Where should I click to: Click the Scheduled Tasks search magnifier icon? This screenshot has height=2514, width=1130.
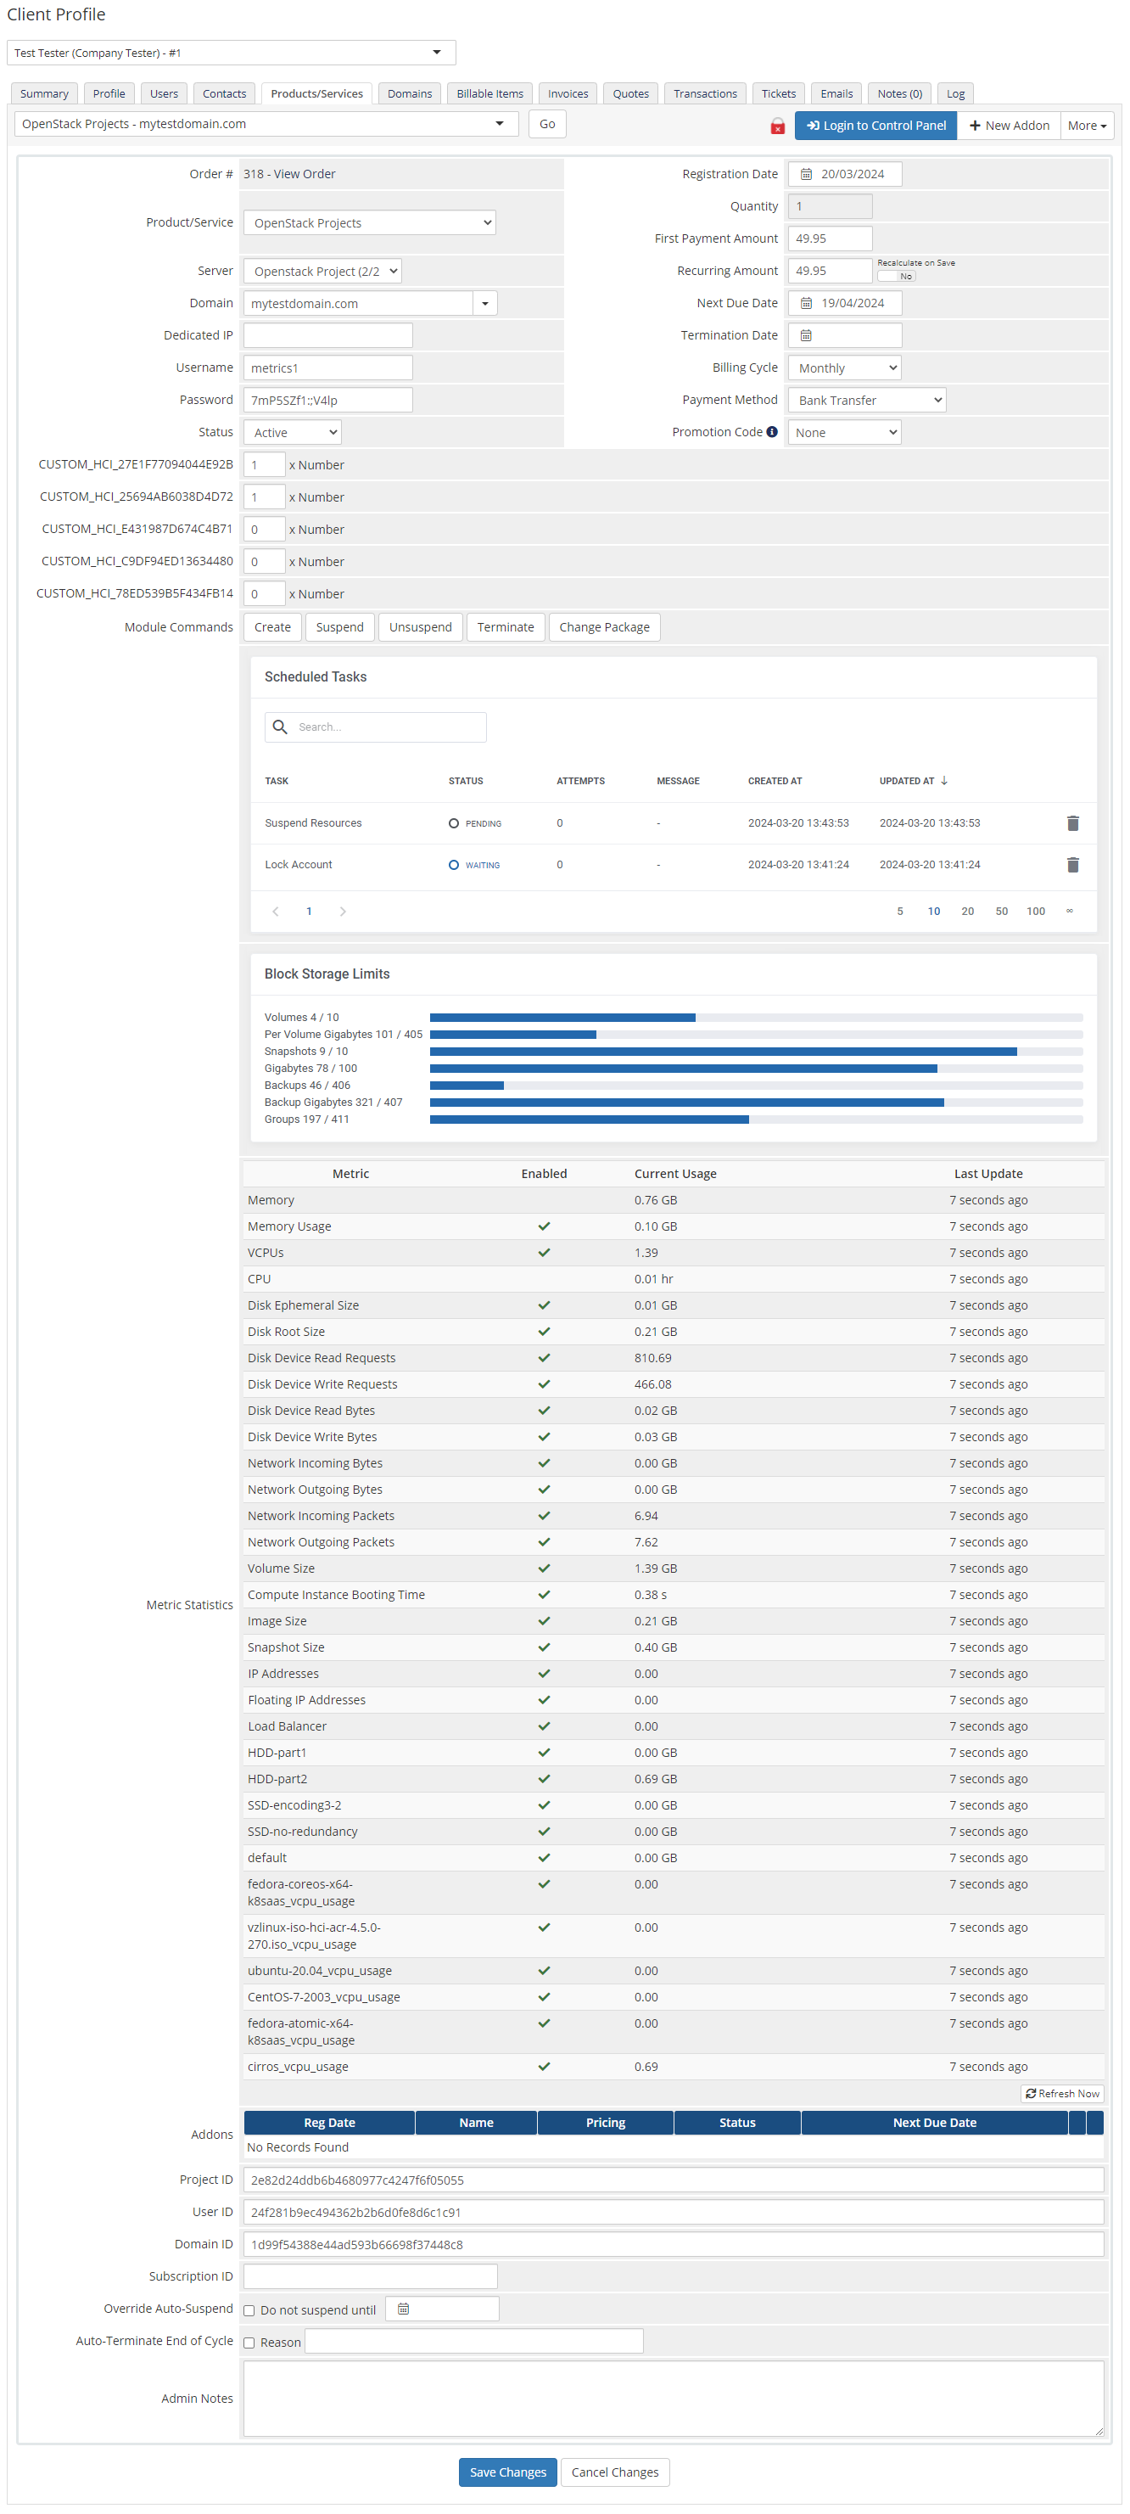(x=280, y=727)
